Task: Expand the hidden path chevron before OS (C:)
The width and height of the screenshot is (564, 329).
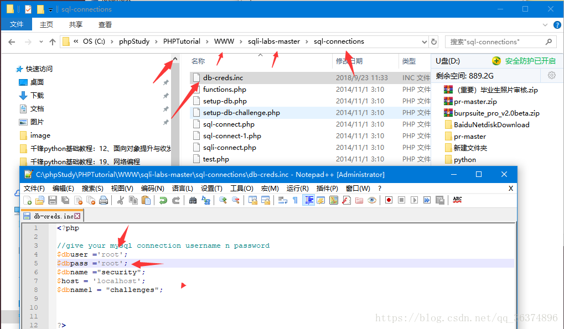Action: [x=76, y=41]
